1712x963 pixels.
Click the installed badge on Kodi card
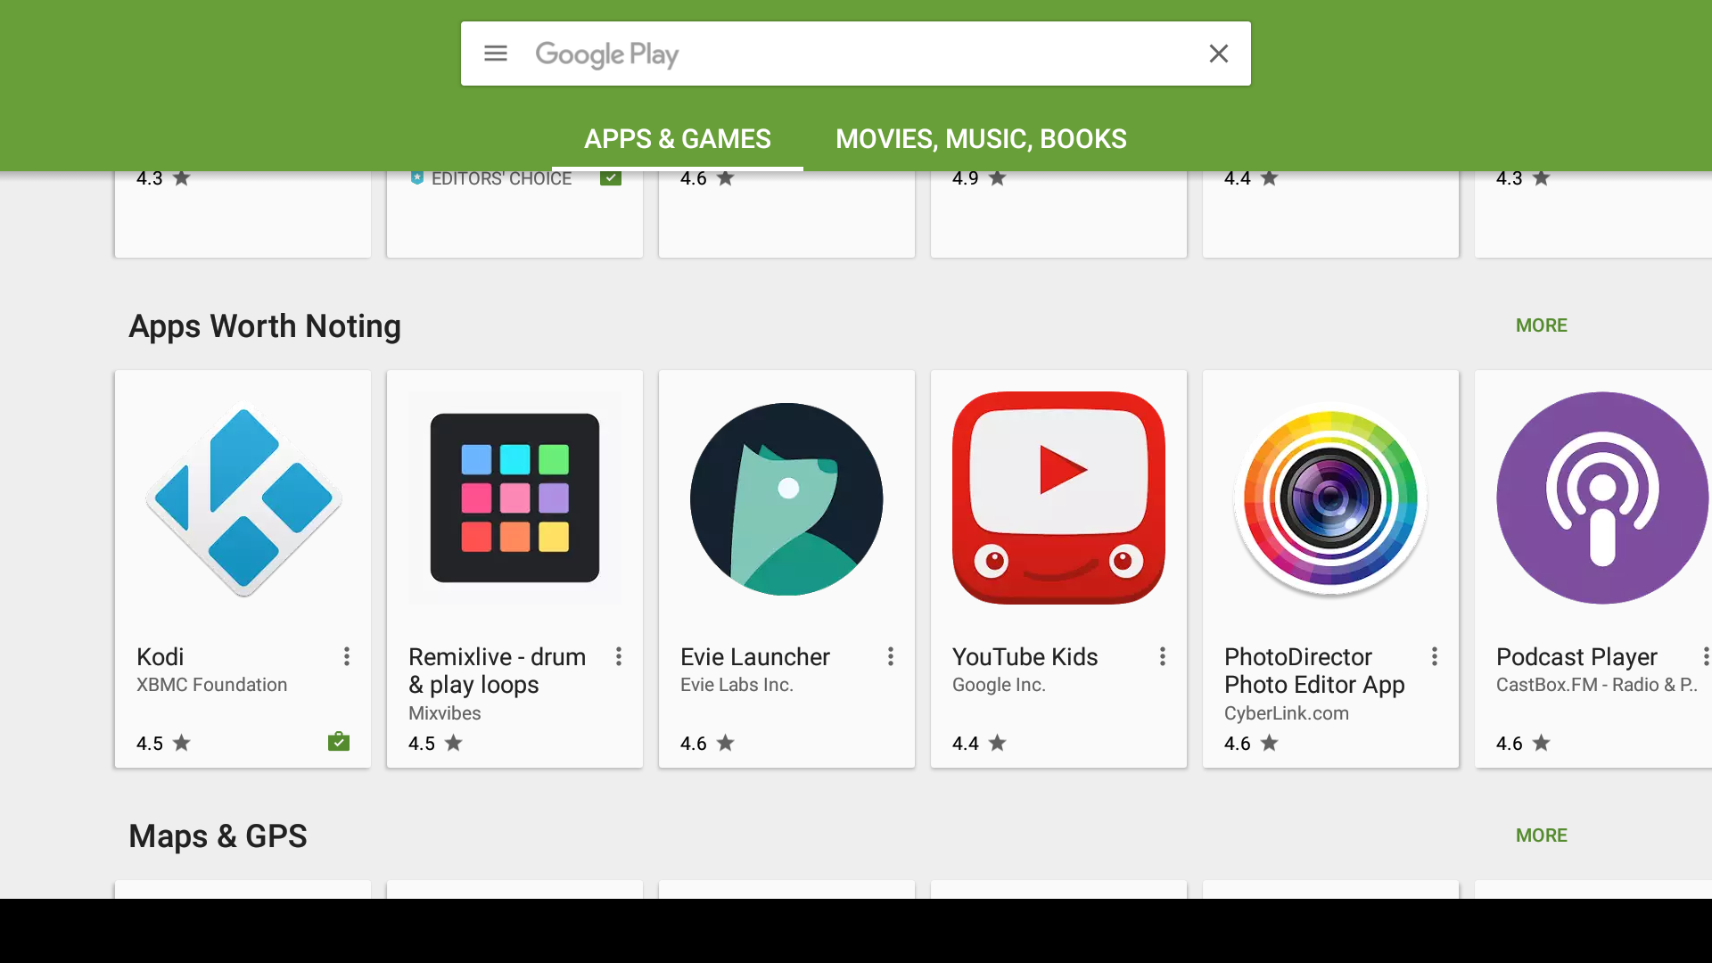pyautogui.click(x=338, y=742)
